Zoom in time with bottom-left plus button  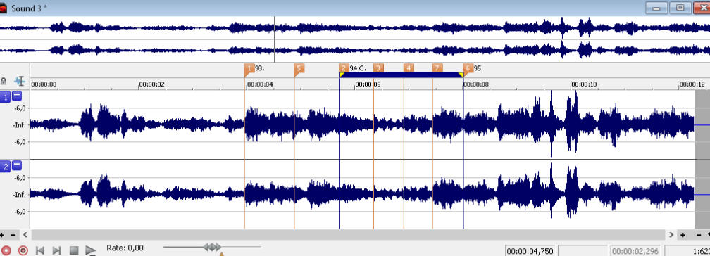[2, 235]
